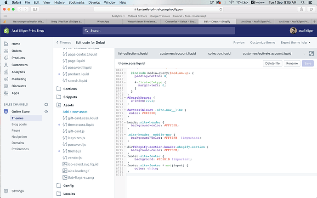
Task: Open theme.js in the Assets list
Action: (x=74, y=151)
